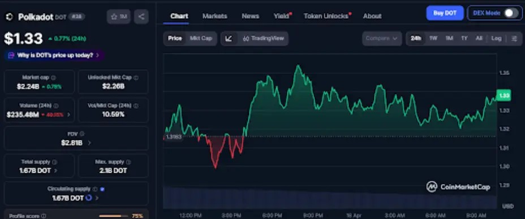Toggle DEX Mode switch
The height and width of the screenshot is (219, 525).
(511, 13)
